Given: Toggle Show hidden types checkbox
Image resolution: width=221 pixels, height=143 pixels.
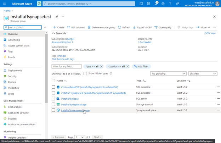Looking at the screenshot, I should (x=85, y=73).
